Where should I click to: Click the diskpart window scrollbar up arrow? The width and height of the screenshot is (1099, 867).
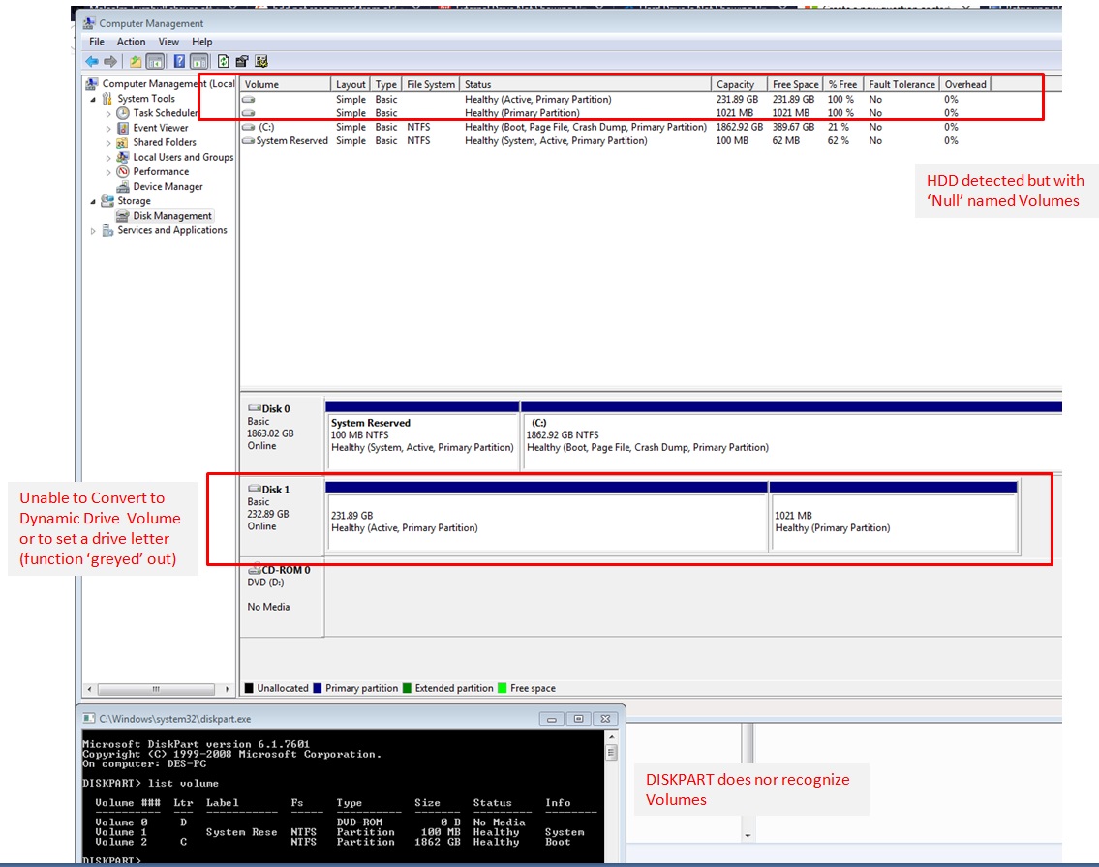coord(611,737)
